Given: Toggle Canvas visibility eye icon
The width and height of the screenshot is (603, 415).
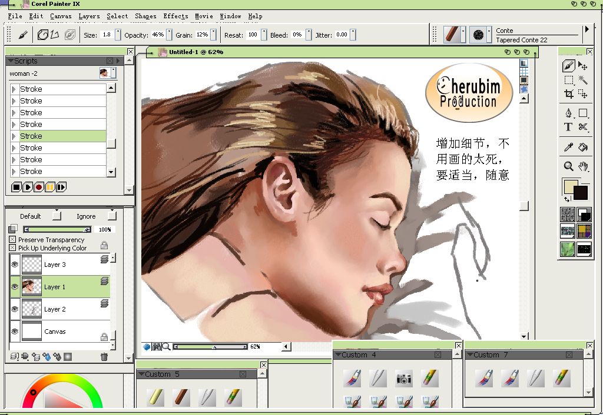Looking at the screenshot, I should pos(15,332).
